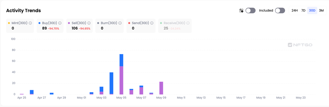This screenshot has height=107, width=329.
Task: Click the info icon next to Send(30D)
Action: pyautogui.click(x=152, y=23)
